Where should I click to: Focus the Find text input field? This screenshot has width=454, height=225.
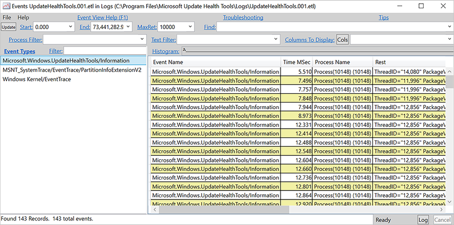point(331,27)
